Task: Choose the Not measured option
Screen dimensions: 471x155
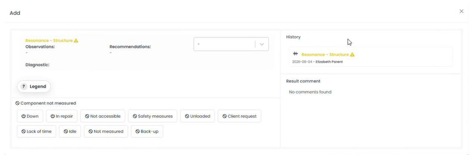Action: point(106,132)
